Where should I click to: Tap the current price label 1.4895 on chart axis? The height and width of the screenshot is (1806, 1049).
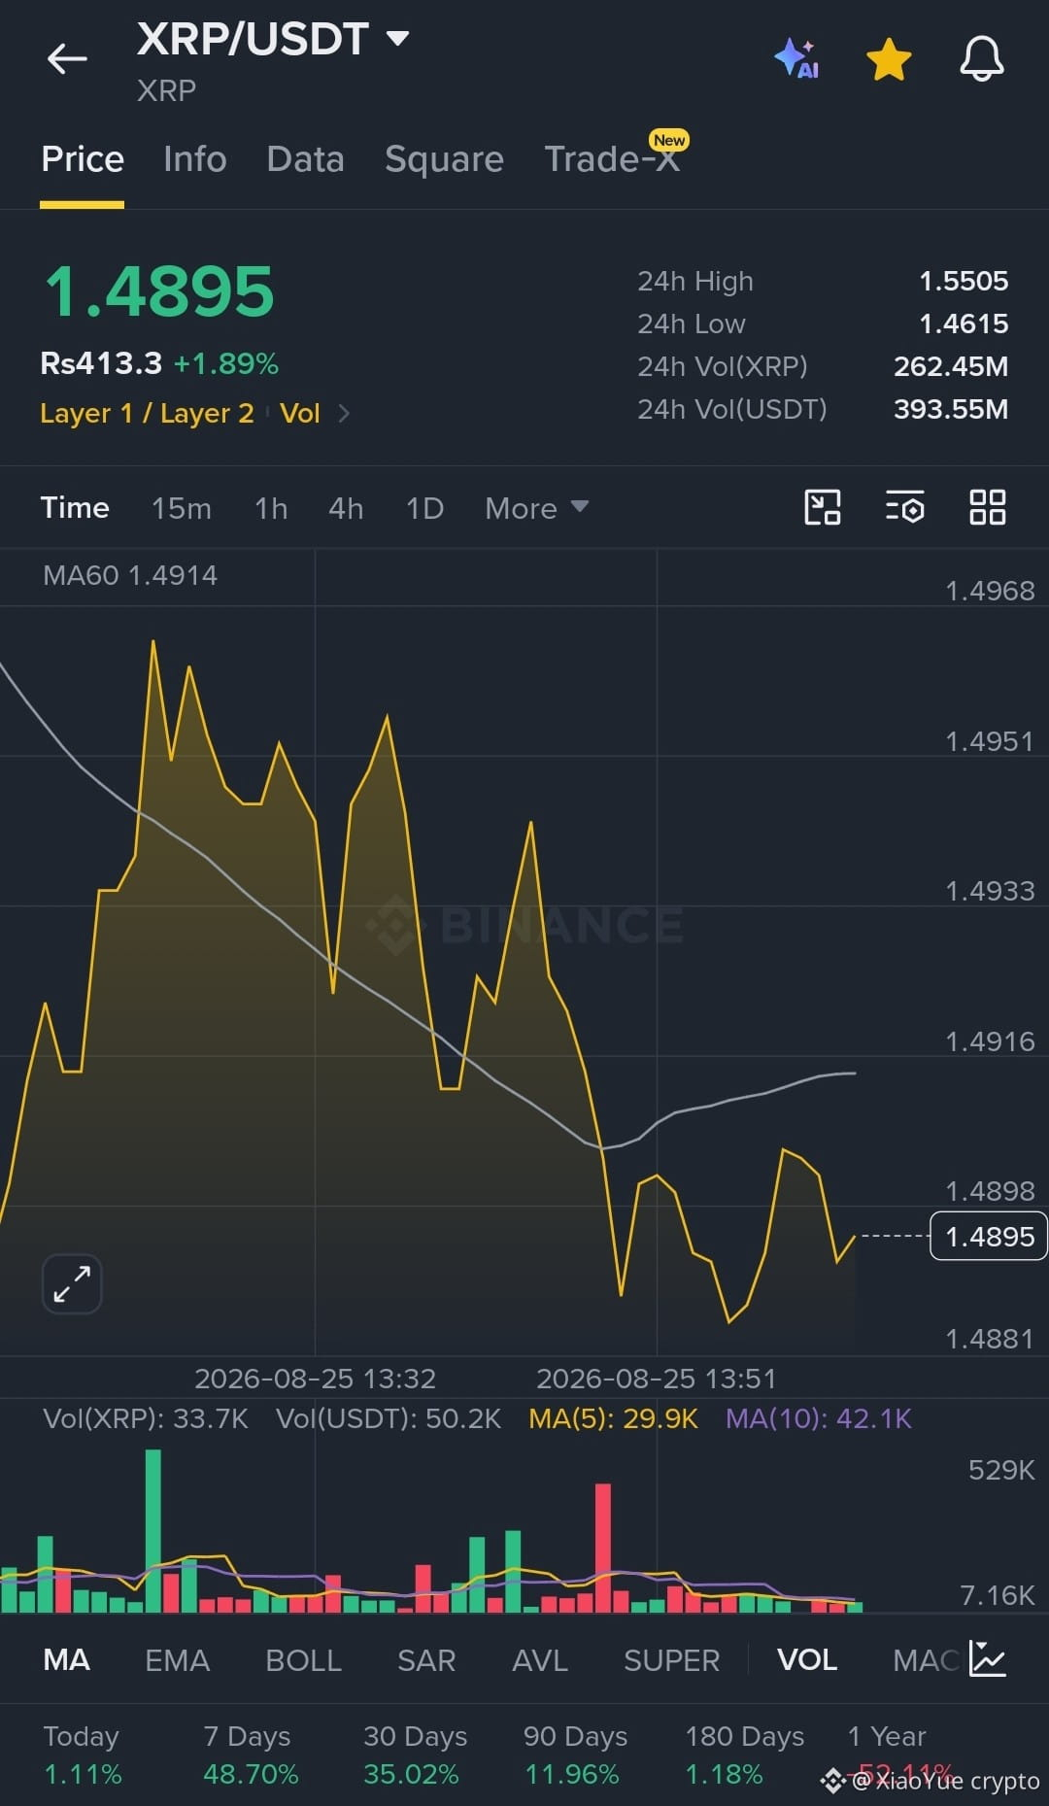pos(989,1237)
